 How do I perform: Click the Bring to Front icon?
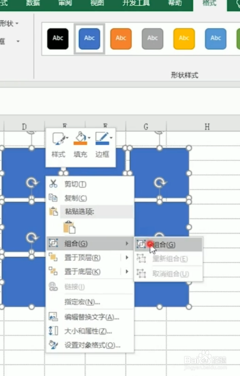[53, 257]
